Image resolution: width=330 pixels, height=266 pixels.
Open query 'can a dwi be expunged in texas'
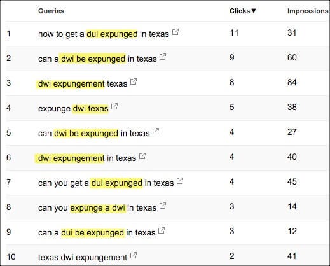click(x=97, y=59)
